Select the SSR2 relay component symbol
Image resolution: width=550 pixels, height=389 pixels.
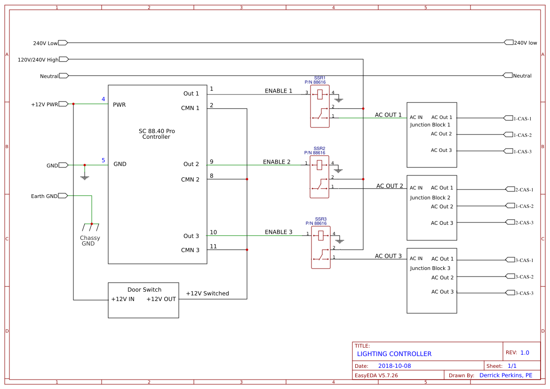320,176
